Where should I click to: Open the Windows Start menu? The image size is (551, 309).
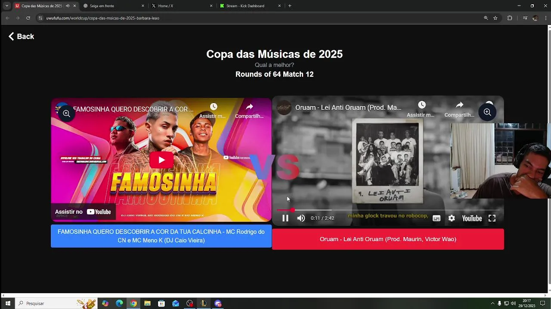[8, 303]
